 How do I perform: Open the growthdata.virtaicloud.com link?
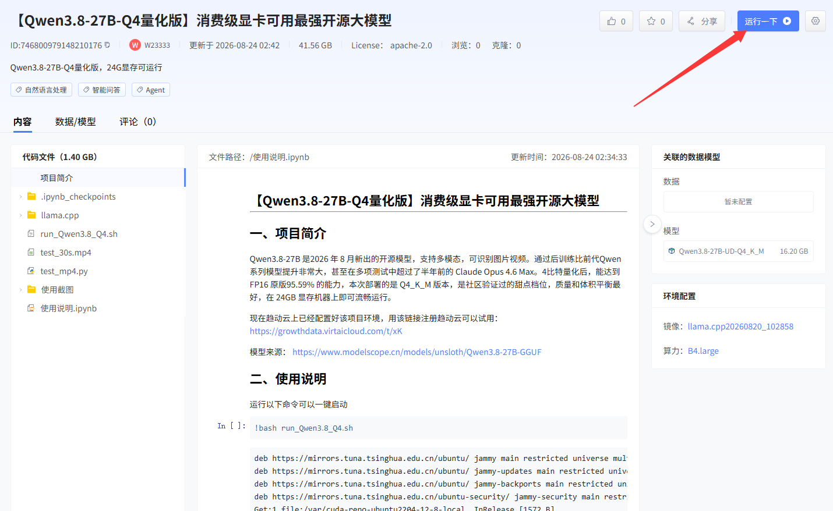point(326,331)
